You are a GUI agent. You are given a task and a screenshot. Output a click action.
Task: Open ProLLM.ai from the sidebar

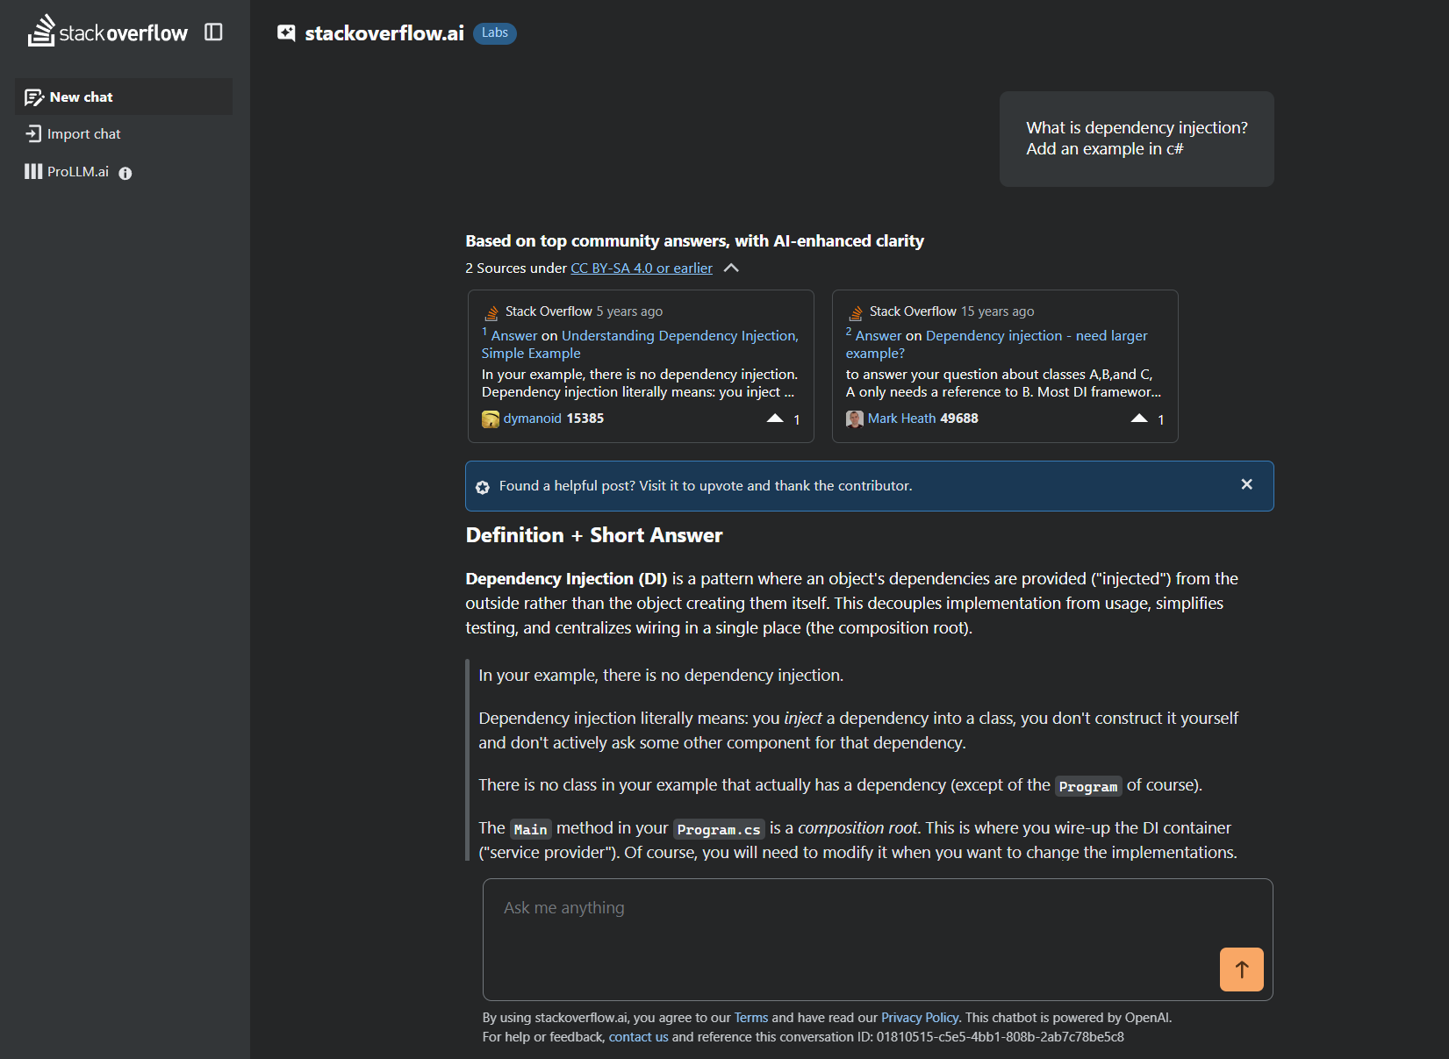pyautogui.click(x=77, y=171)
